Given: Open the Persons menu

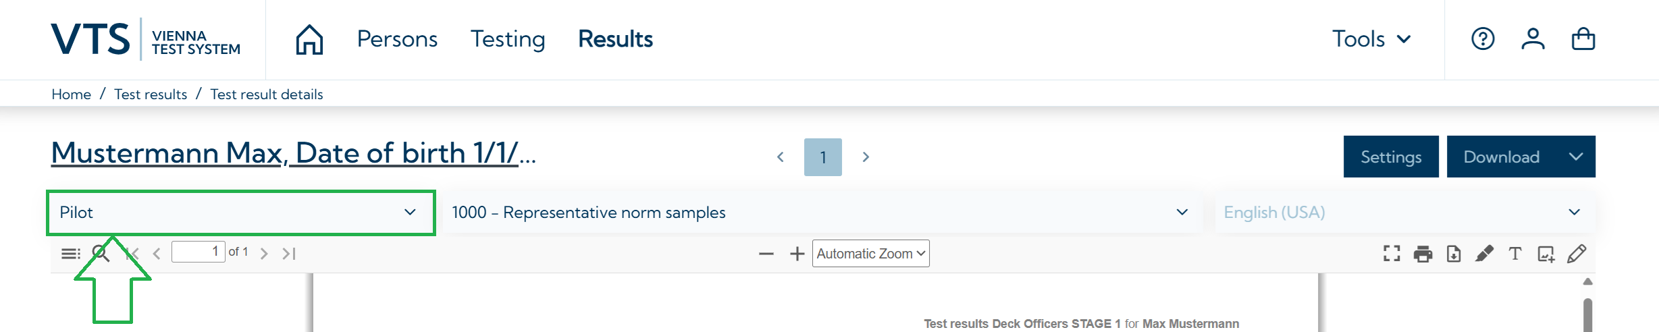Looking at the screenshot, I should (x=397, y=39).
